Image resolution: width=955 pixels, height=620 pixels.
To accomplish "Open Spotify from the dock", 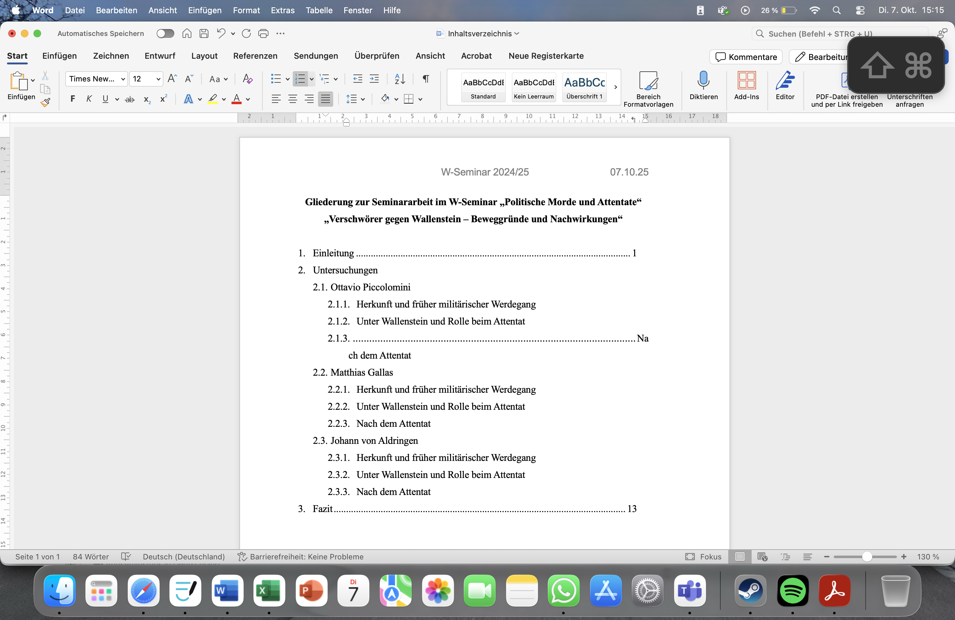I will click(x=793, y=591).
